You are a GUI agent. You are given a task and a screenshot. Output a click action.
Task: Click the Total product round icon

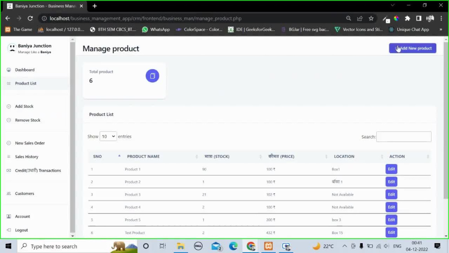[152, 76]
